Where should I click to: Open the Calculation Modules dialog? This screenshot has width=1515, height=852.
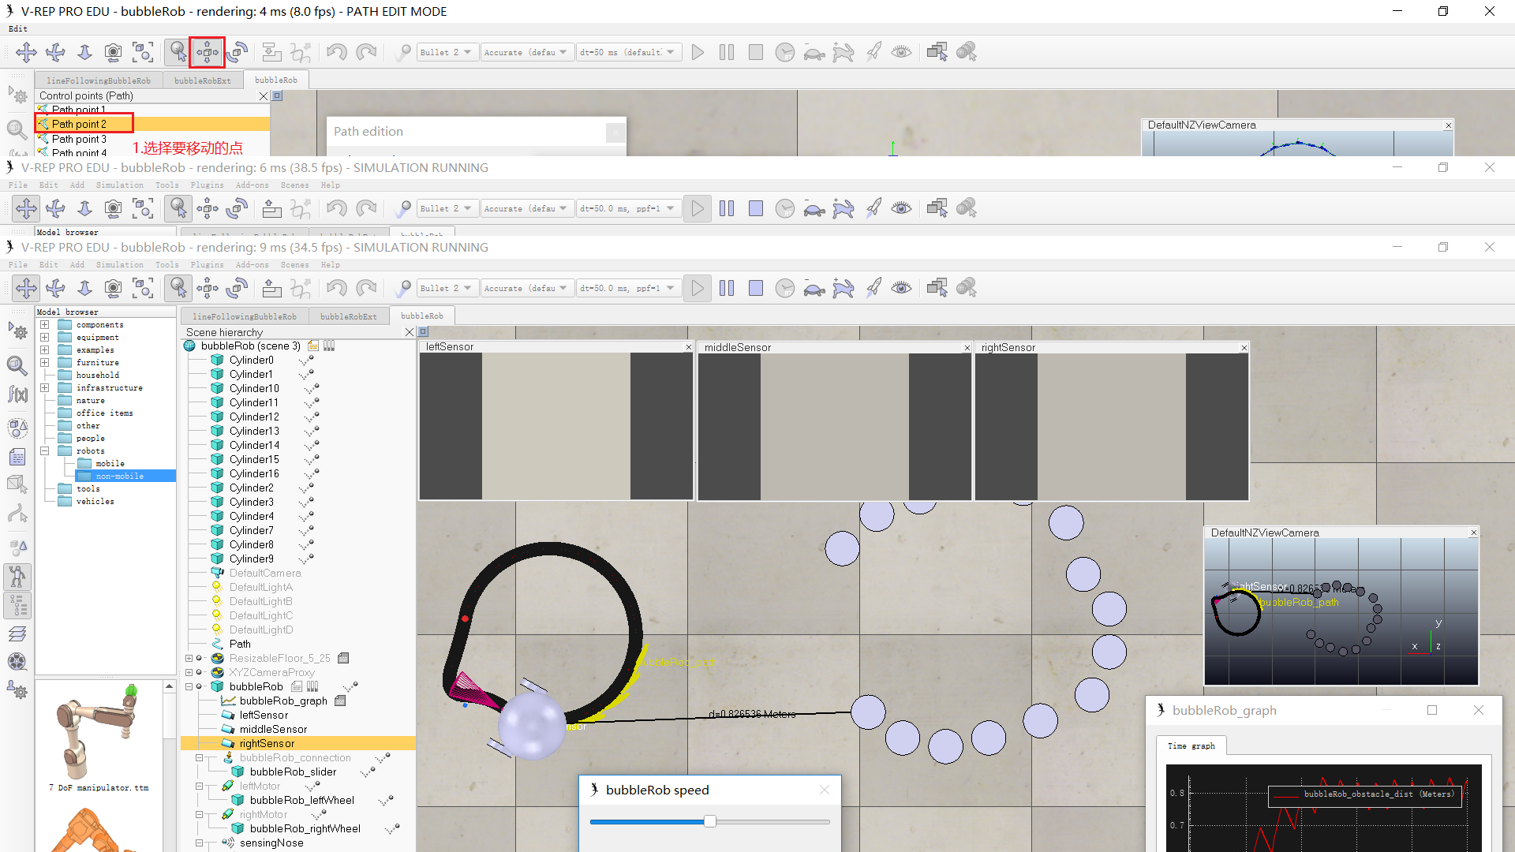click(x=17, y=394)
